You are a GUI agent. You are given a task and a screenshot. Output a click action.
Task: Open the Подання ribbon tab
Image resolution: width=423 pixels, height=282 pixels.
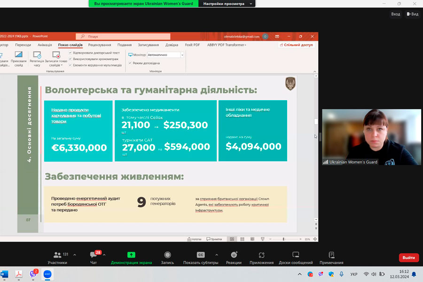pos(125,45)
